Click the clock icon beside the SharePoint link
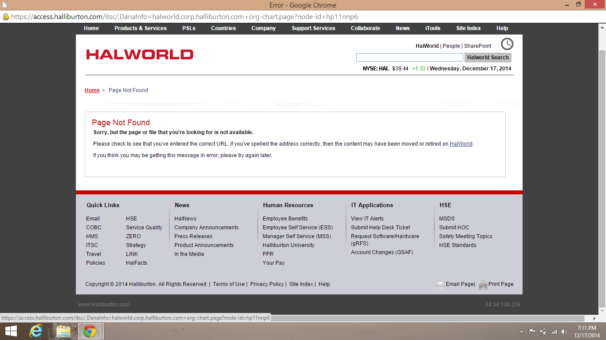606x340 pixels. click(507, 44)
